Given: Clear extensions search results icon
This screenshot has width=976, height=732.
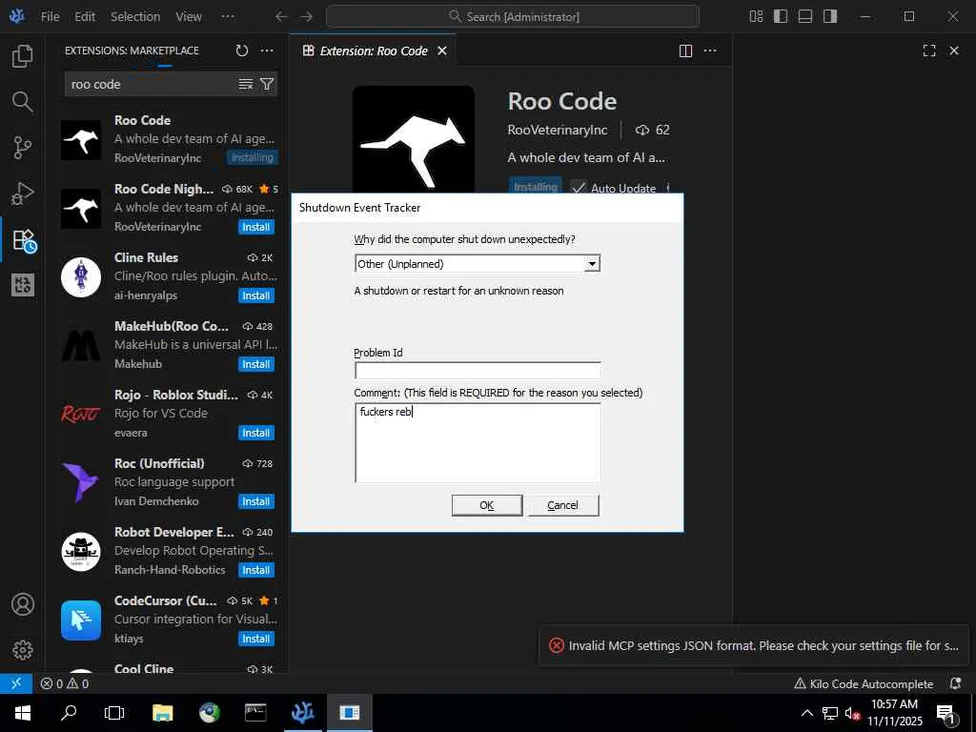Looking at the screenshot, I should coord(246,84).
